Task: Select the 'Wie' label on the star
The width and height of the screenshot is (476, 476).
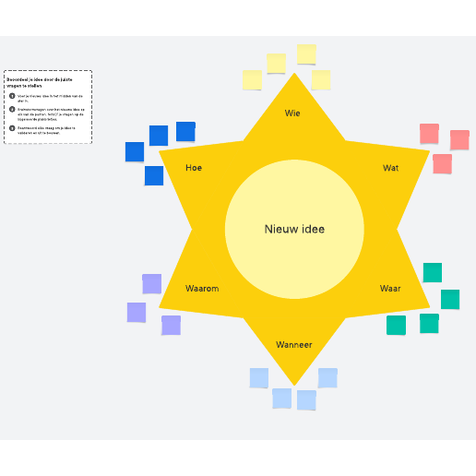Action: point(292,113)
